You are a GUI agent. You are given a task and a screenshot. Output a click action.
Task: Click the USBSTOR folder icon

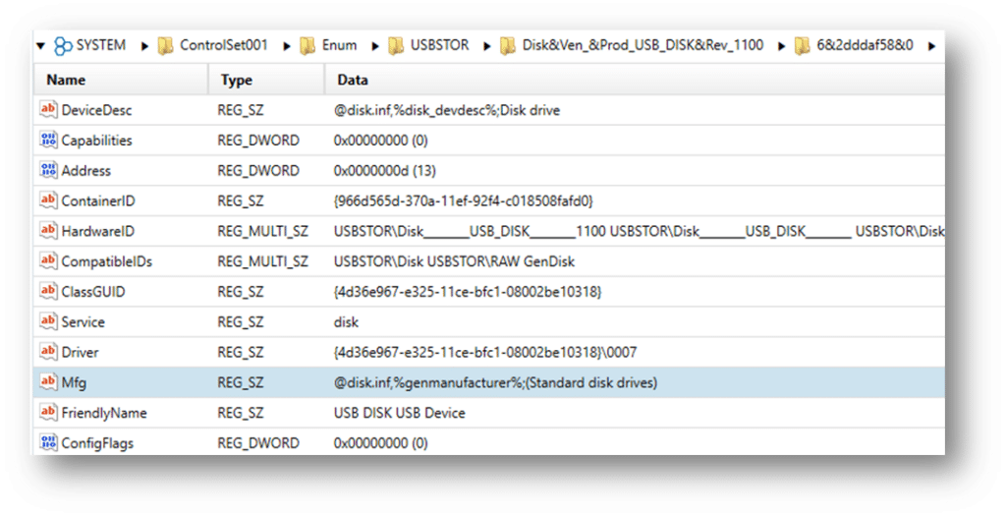pyautogui.click(x=397, y=45)
